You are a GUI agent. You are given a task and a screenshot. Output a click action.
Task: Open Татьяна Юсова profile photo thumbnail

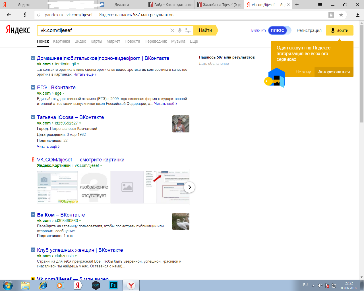181,124
